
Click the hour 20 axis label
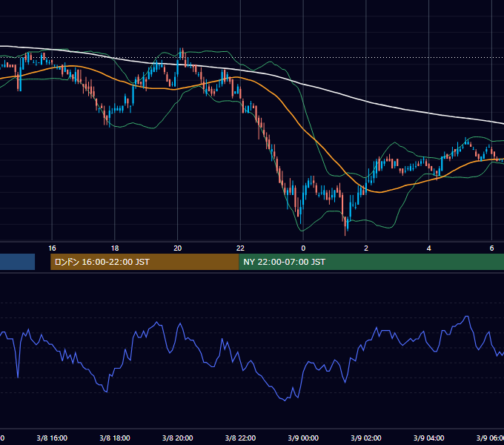click(x=177, y=248)
